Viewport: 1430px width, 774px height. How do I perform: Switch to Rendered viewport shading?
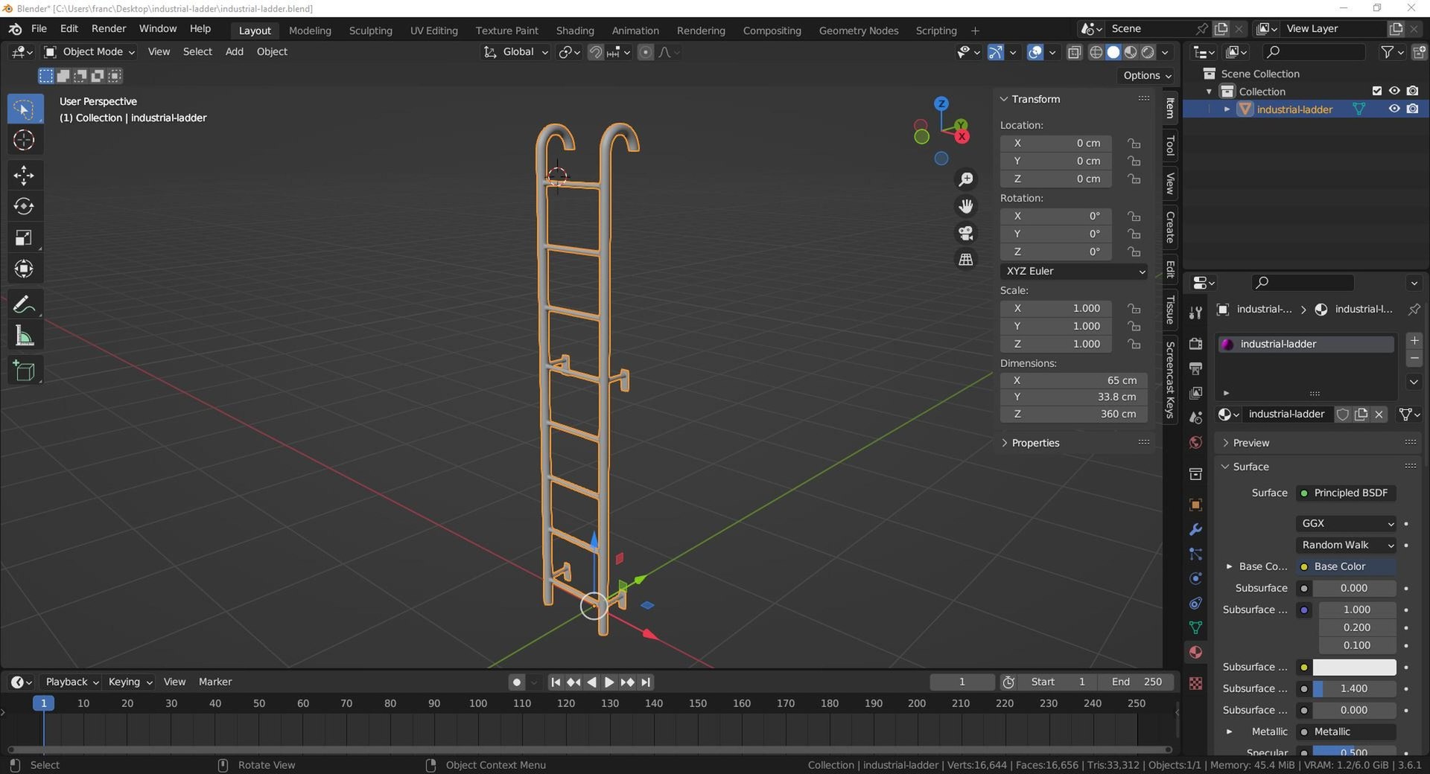(1148, 52)
